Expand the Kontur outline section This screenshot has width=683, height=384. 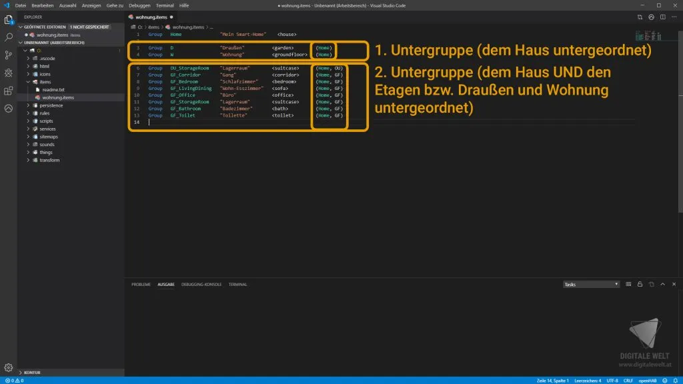click(21, 373)
